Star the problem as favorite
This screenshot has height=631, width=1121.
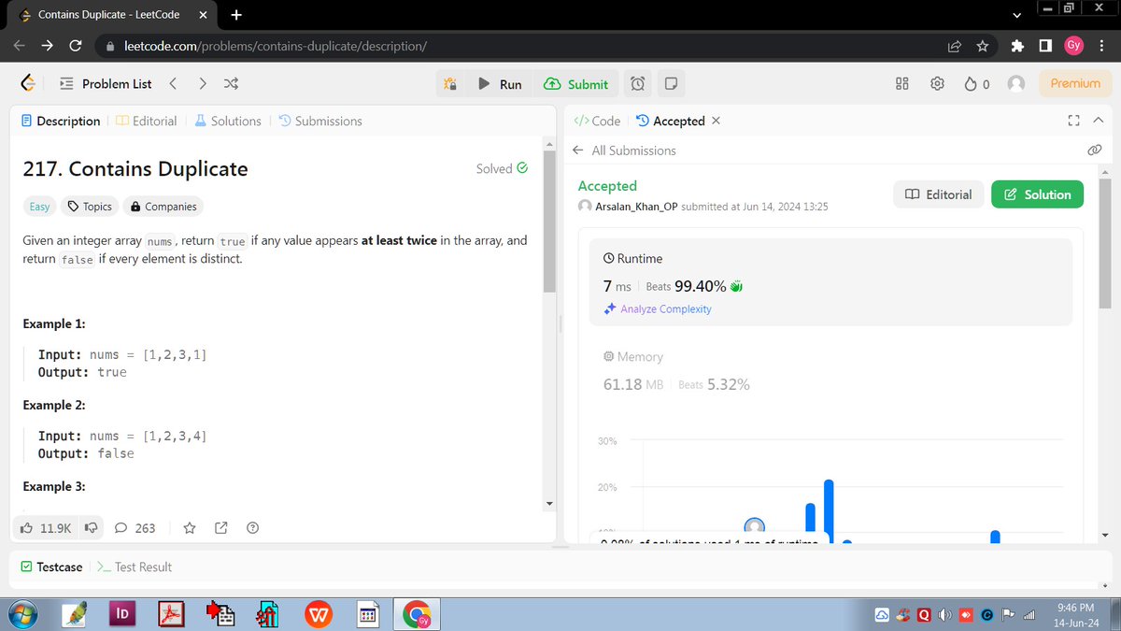(x=190, y=528)
